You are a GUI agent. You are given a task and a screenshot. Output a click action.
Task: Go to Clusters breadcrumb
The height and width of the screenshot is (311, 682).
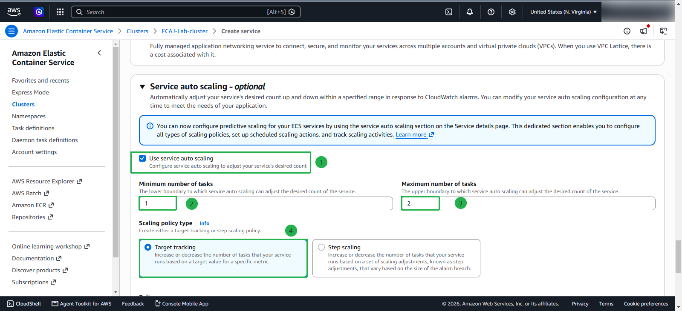click(137, 31)
